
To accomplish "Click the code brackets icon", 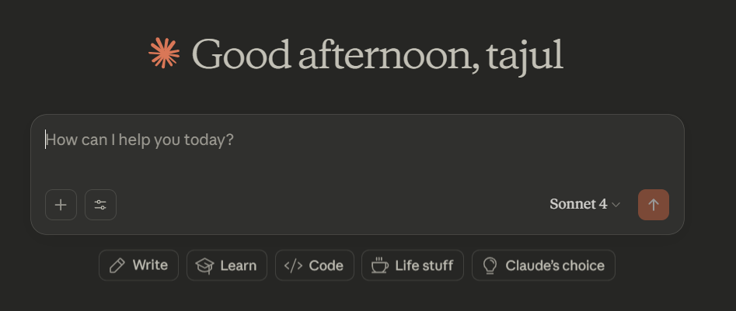I will 293,265.
